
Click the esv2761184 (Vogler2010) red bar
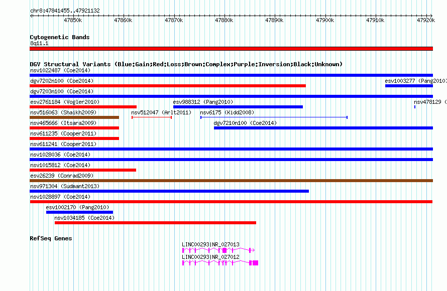[83, 107]
